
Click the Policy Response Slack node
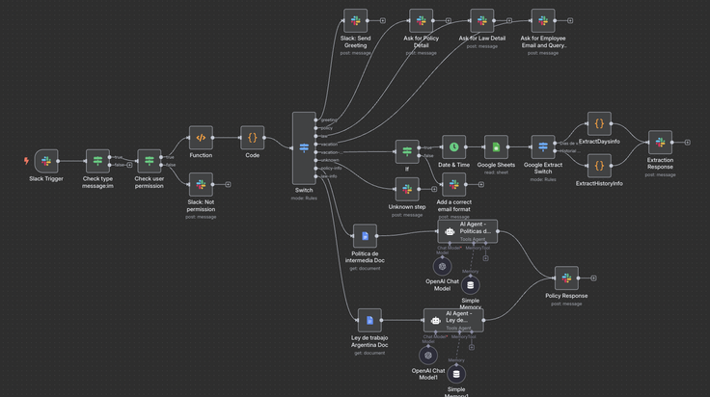click(x=566, y=278)
